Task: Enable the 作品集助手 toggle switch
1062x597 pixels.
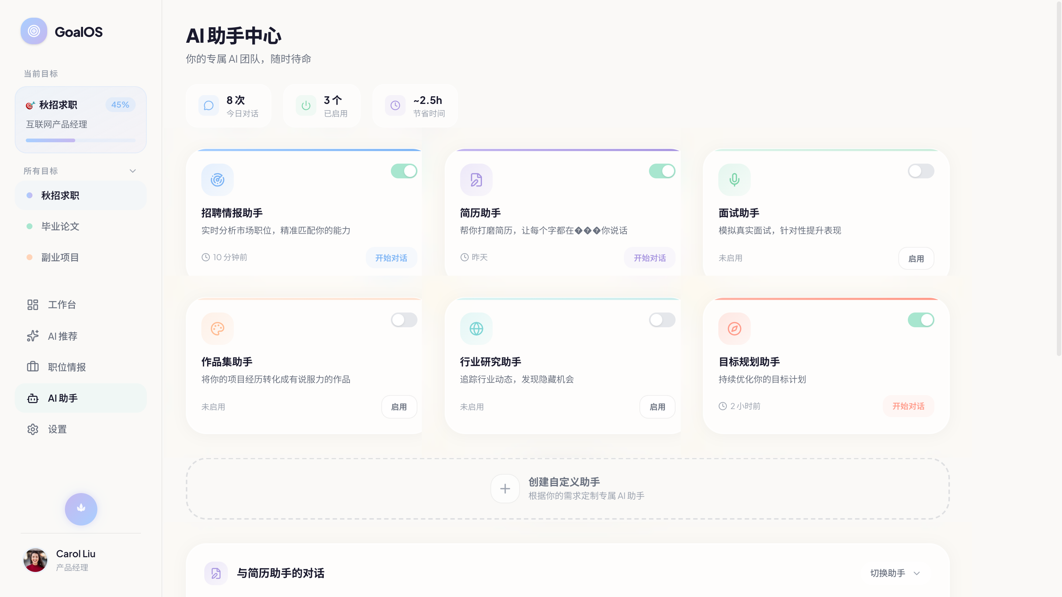Action: pyautogui.click(x=404, y=320)
